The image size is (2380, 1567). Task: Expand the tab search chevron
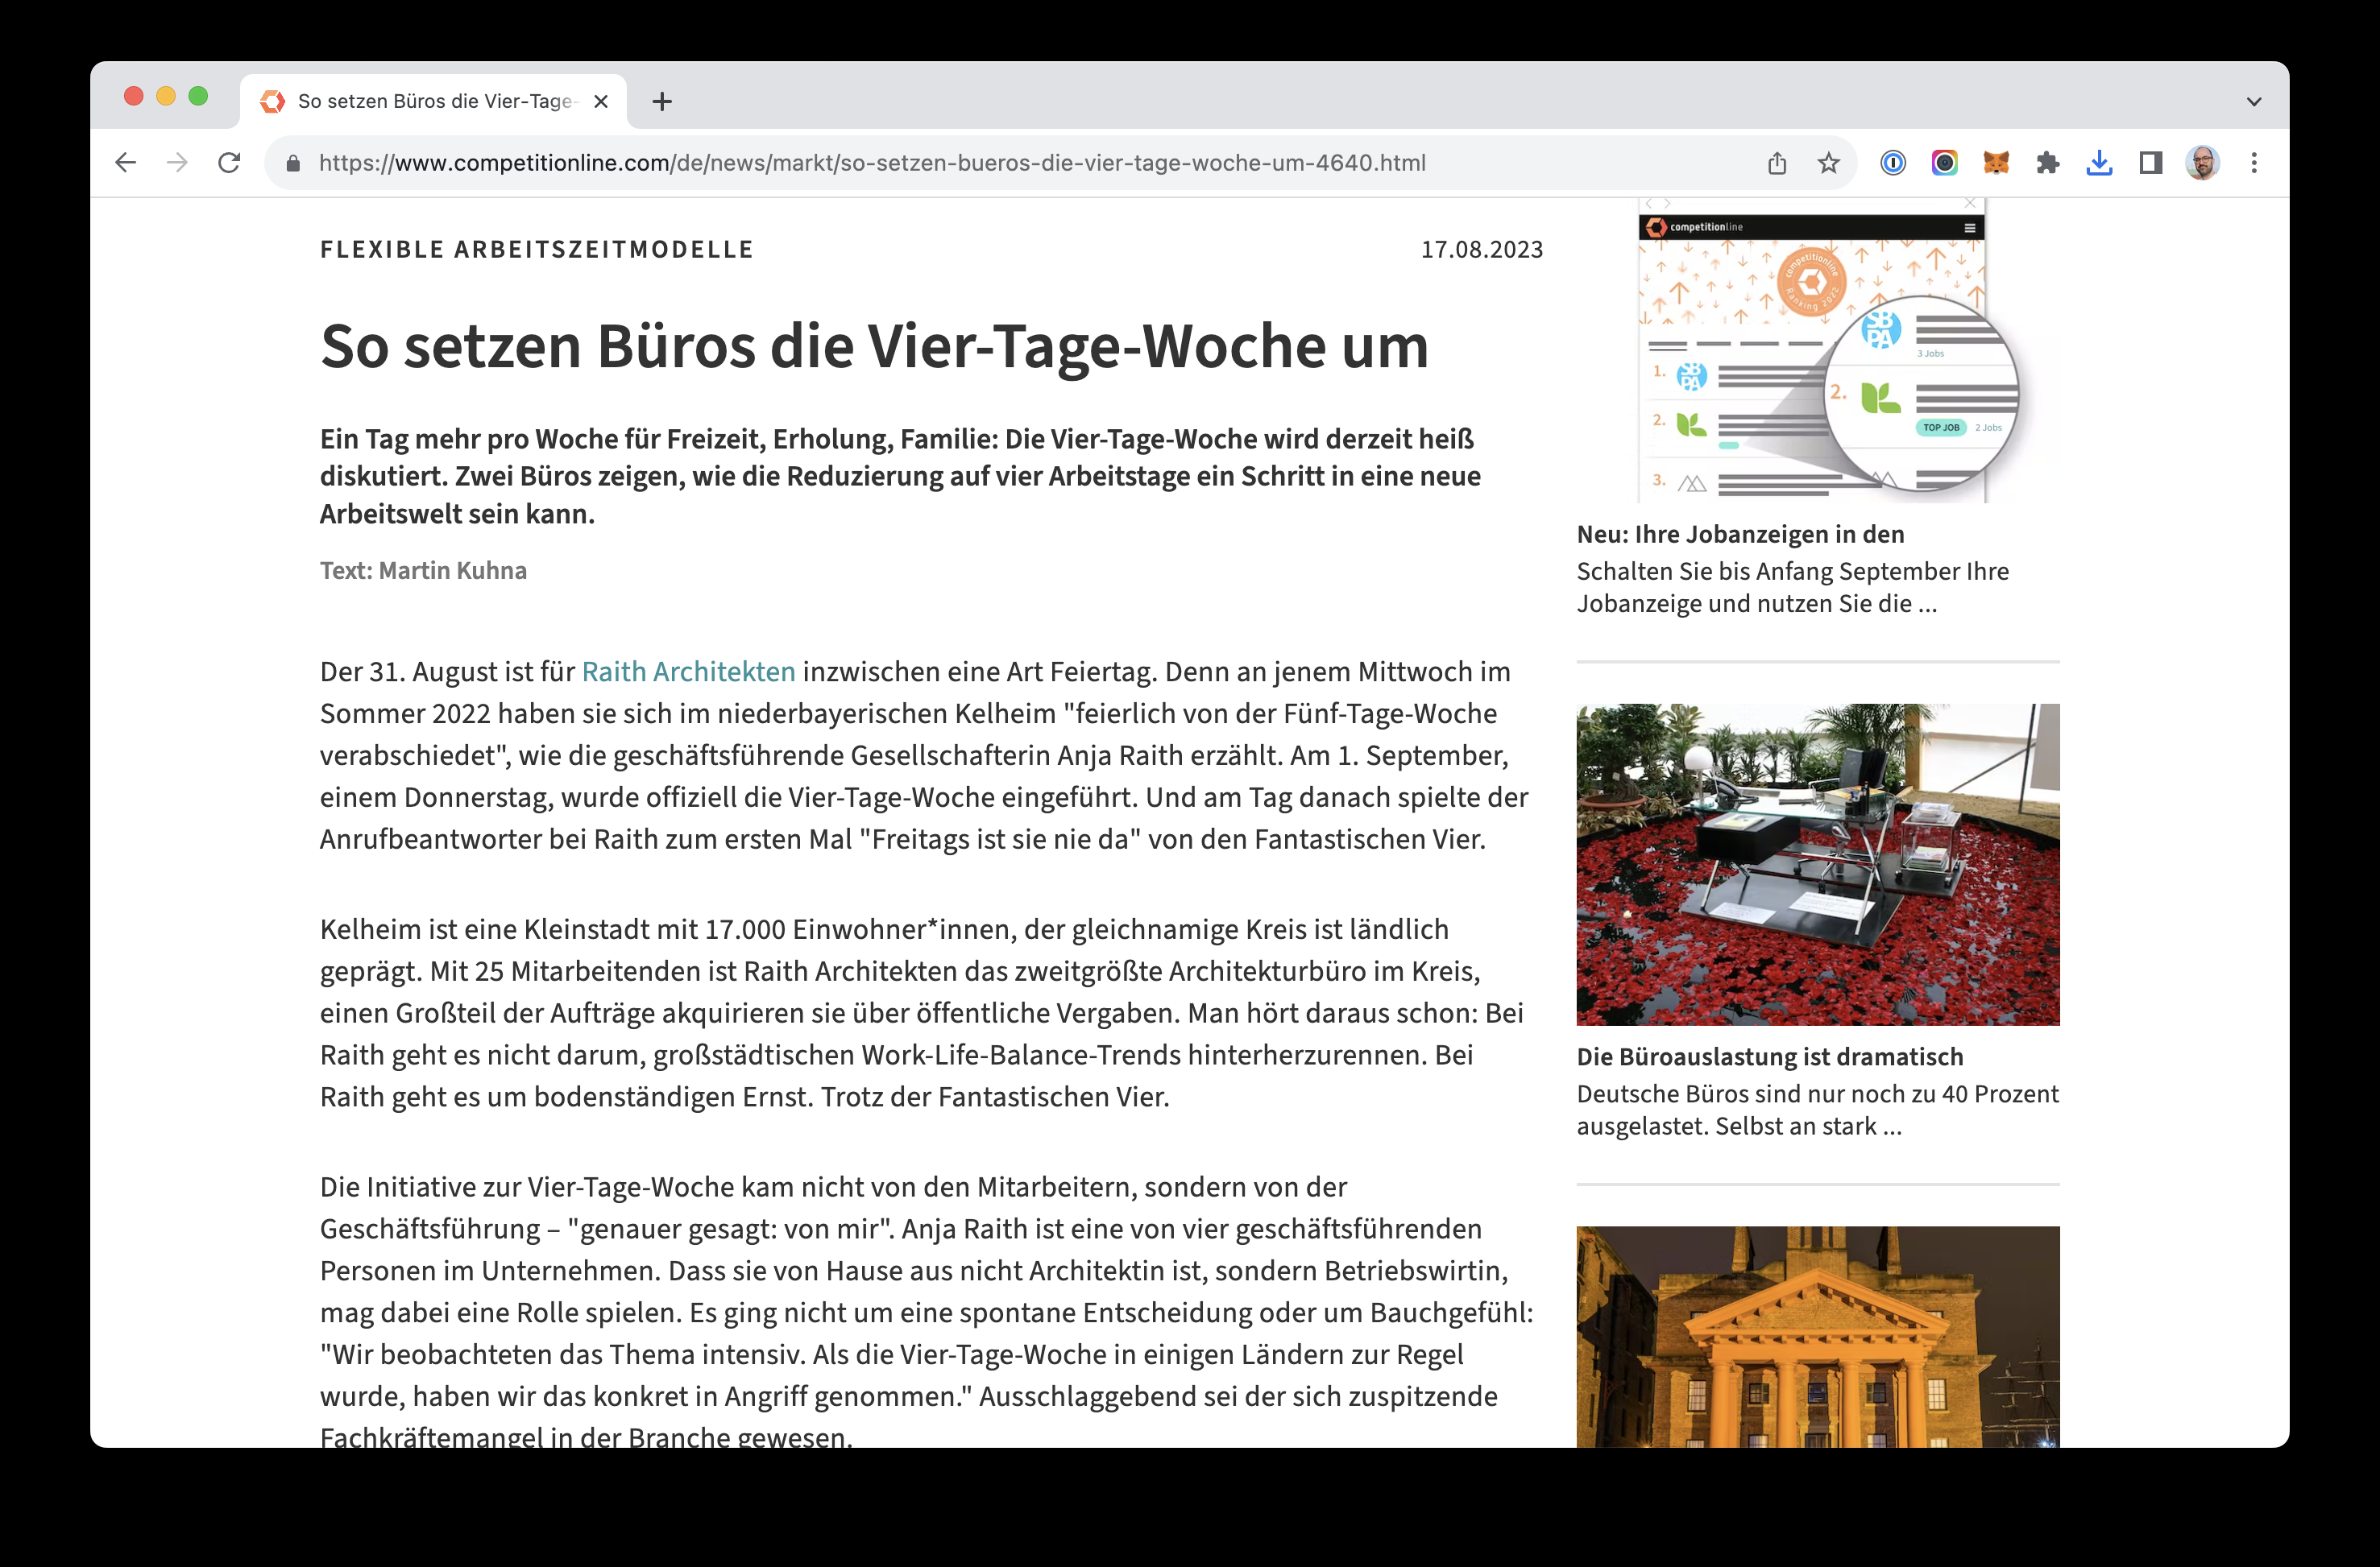(x=2253, y=101)
